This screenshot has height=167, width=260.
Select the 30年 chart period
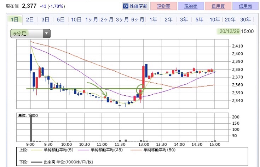tap(245, 19)
